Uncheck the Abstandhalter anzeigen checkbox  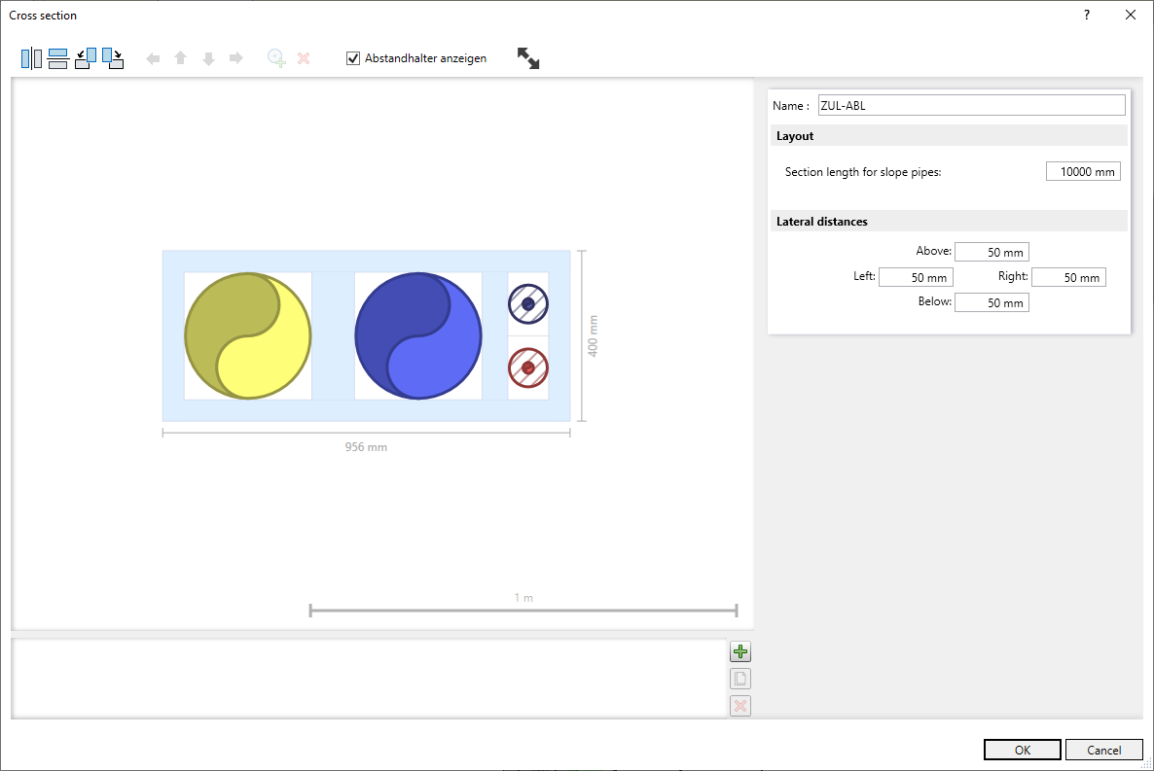[353, 58]
